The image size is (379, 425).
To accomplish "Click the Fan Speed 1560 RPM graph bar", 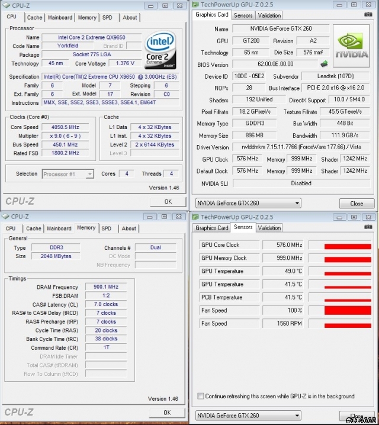I will 348,326.
